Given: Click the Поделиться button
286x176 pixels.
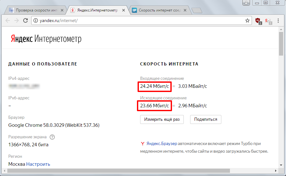Looking at the screenshot, I should point(205,119).
